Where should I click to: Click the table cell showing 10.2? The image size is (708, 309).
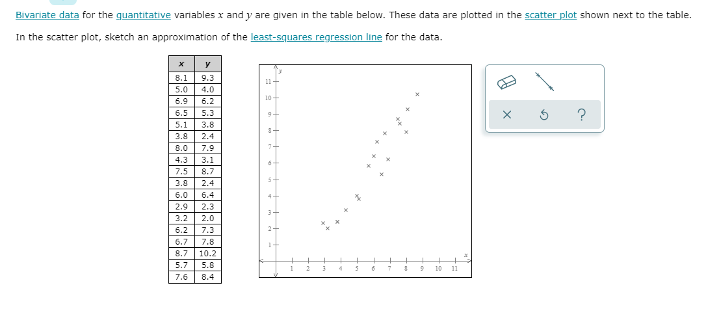(207, 254)
